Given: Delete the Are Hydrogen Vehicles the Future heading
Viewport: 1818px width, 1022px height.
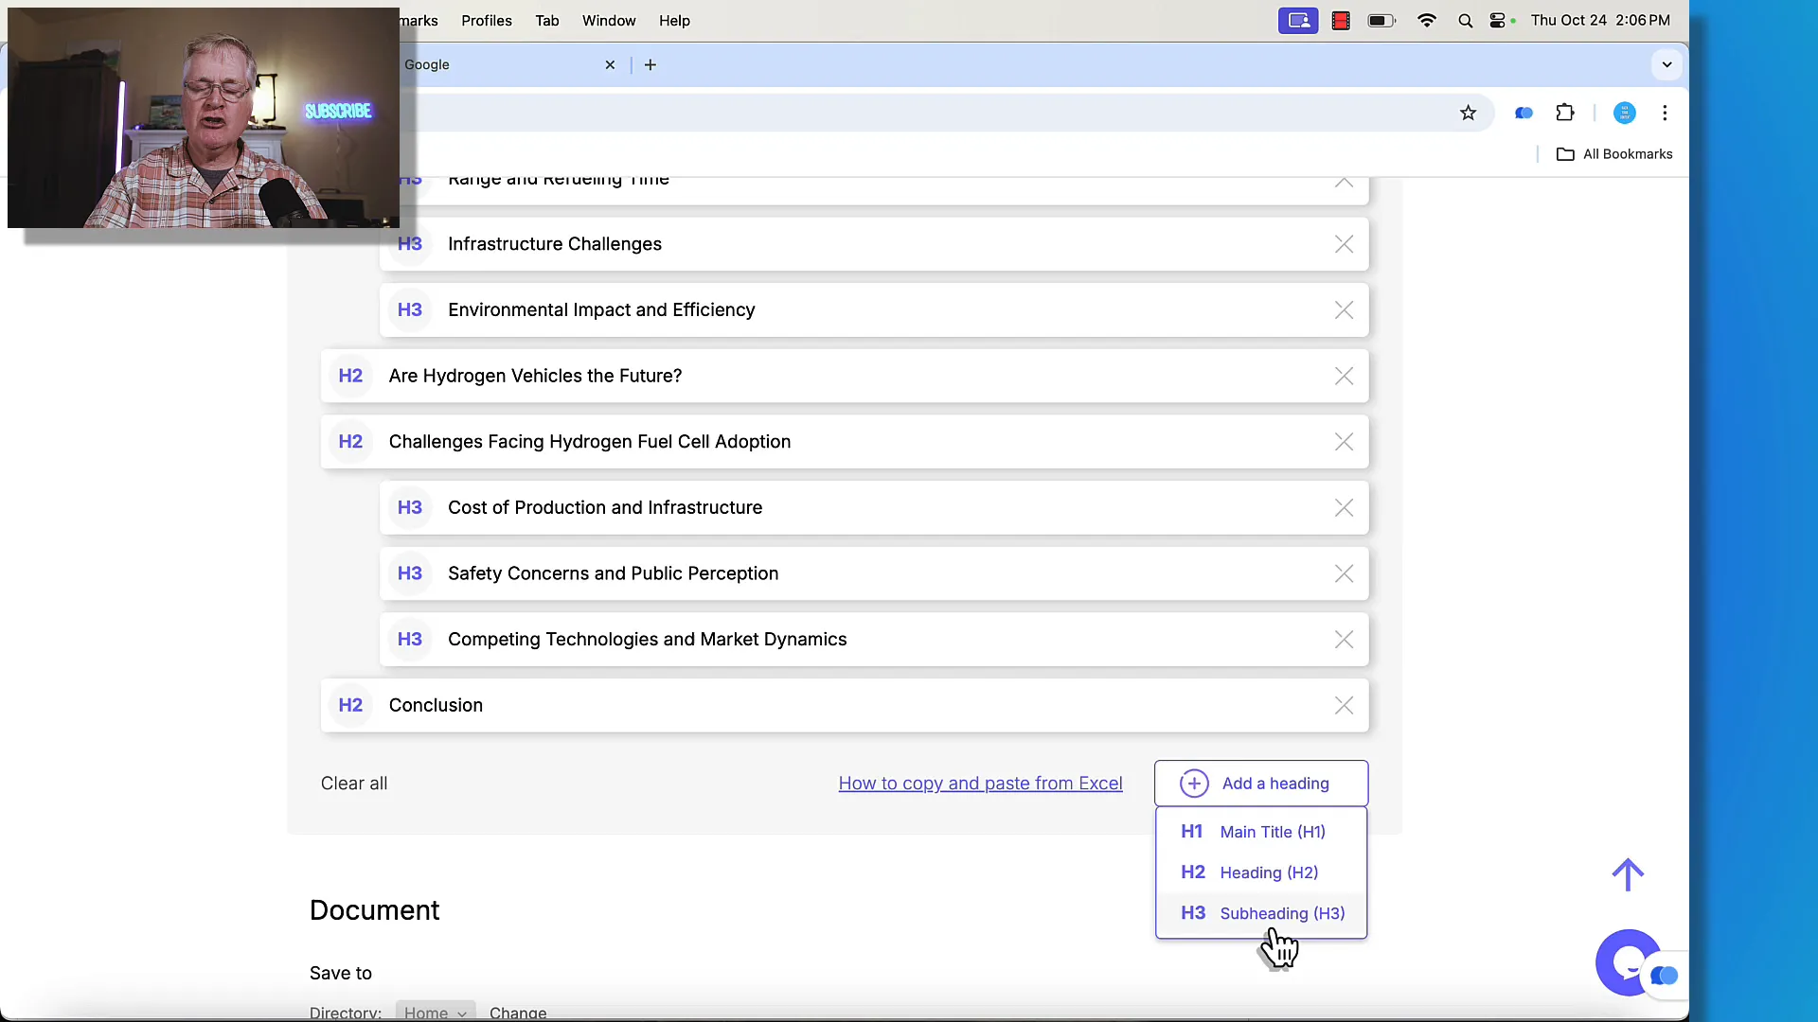Looking at the screenshot, I should 1344,376.
